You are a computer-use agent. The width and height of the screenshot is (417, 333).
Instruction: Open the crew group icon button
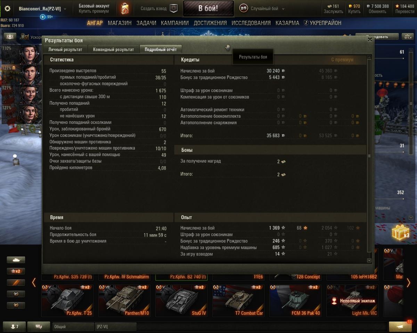(x=10, y=36)
